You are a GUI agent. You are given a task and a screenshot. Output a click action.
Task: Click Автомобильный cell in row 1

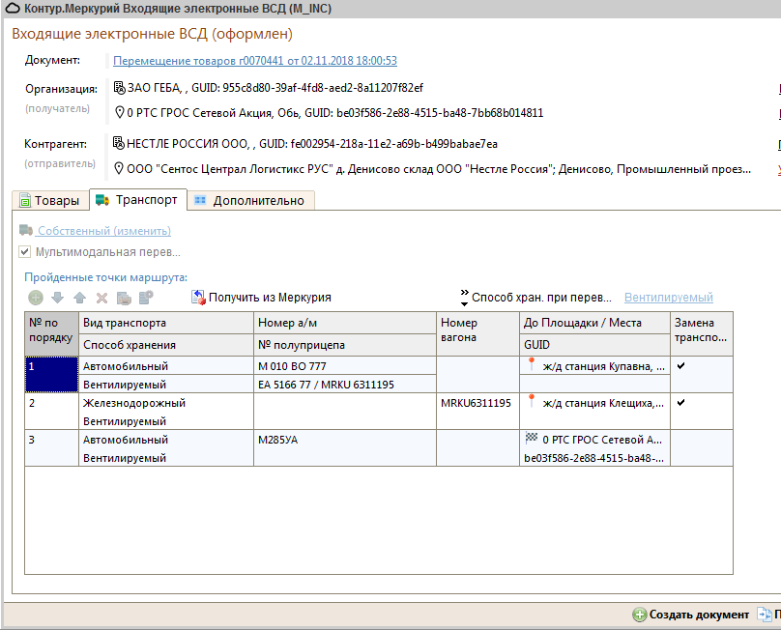[x=166, y=365]
